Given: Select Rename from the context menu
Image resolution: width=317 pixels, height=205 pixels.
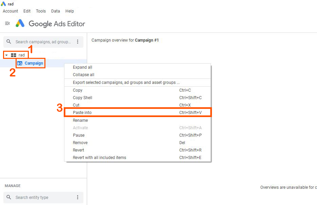Looking at the screenshot, I should [137, 120].
